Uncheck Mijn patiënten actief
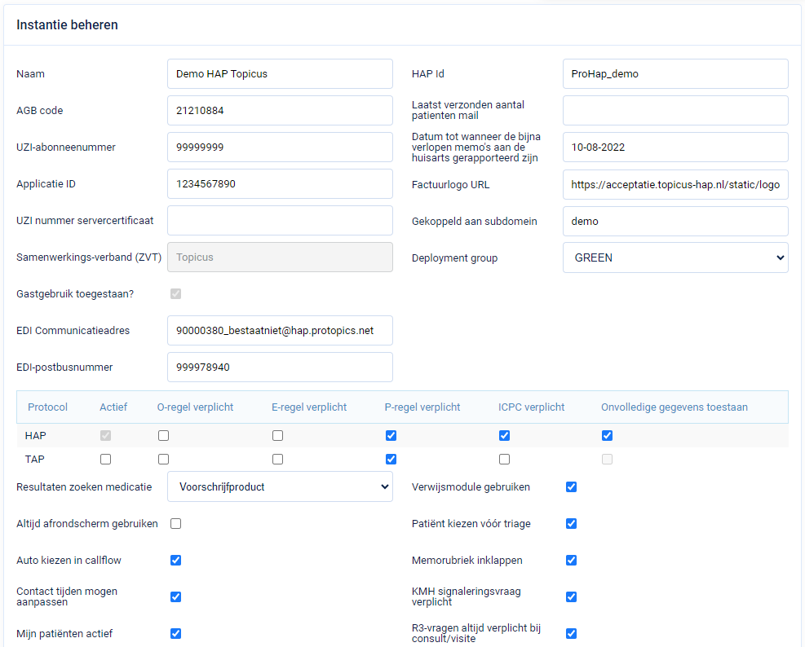The width and height of the screenshot is (805, 647). (x=175, y=633)
